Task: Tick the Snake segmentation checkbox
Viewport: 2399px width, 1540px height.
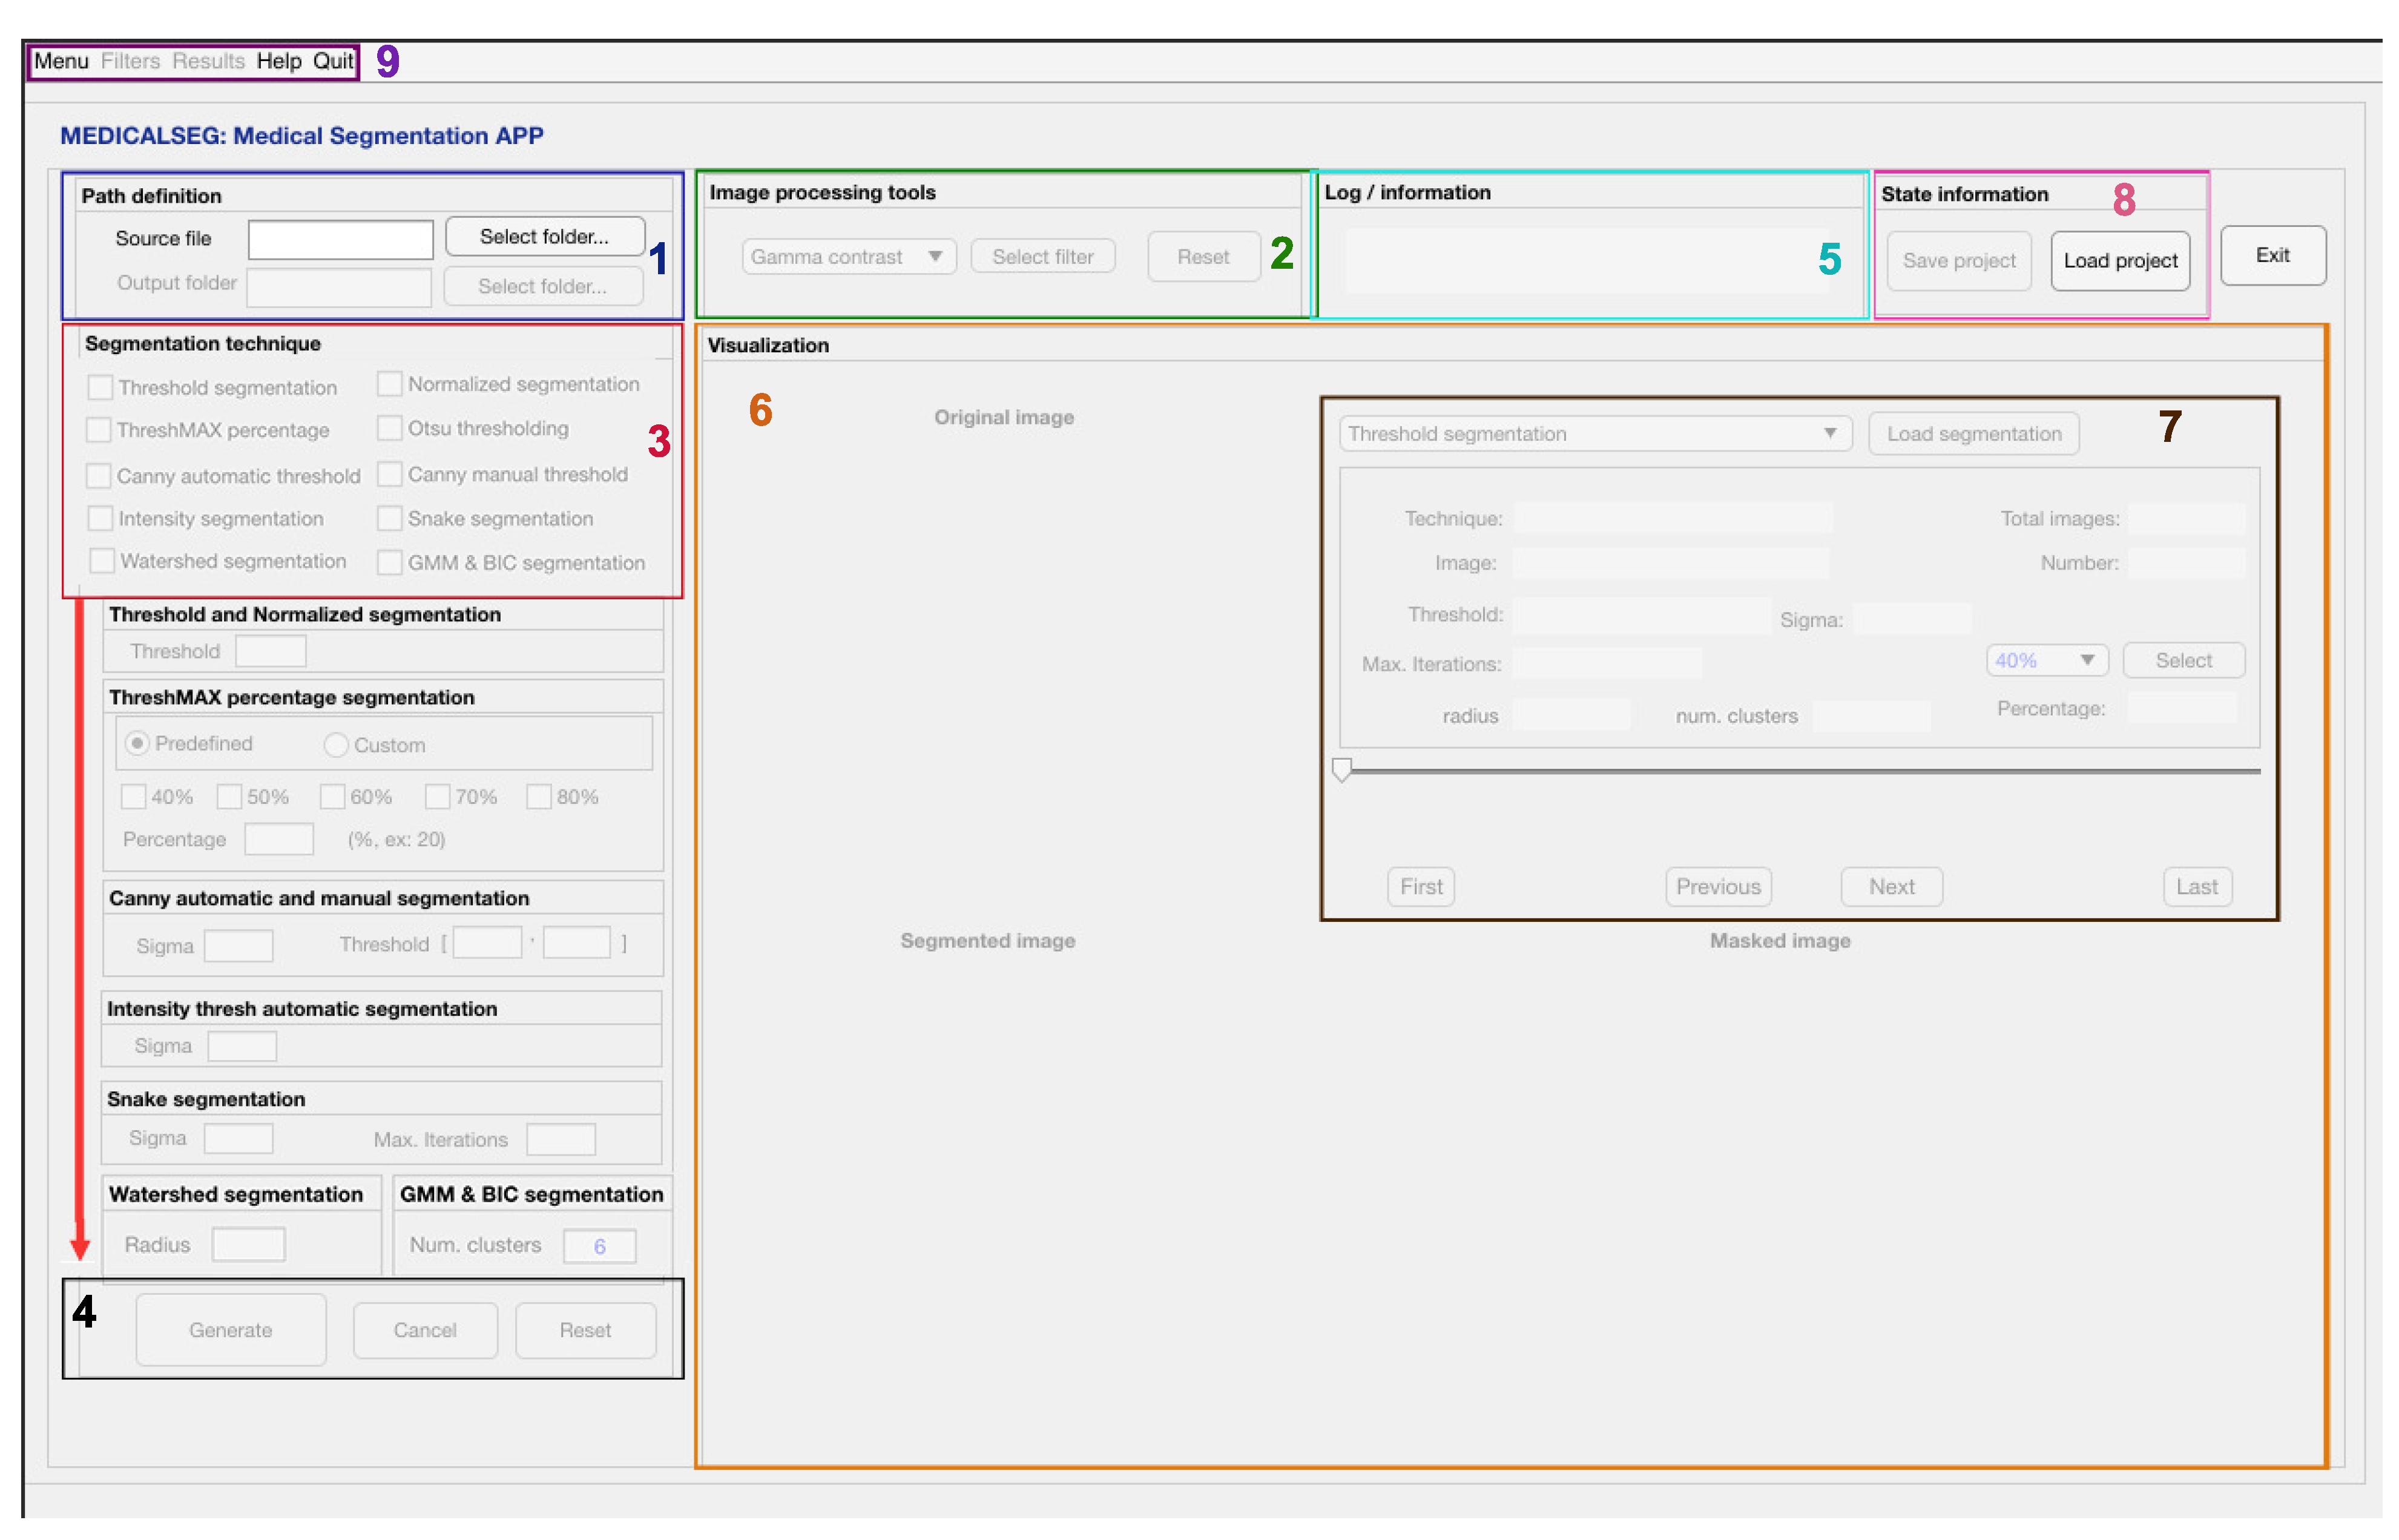Action: [x=389, y=518]
